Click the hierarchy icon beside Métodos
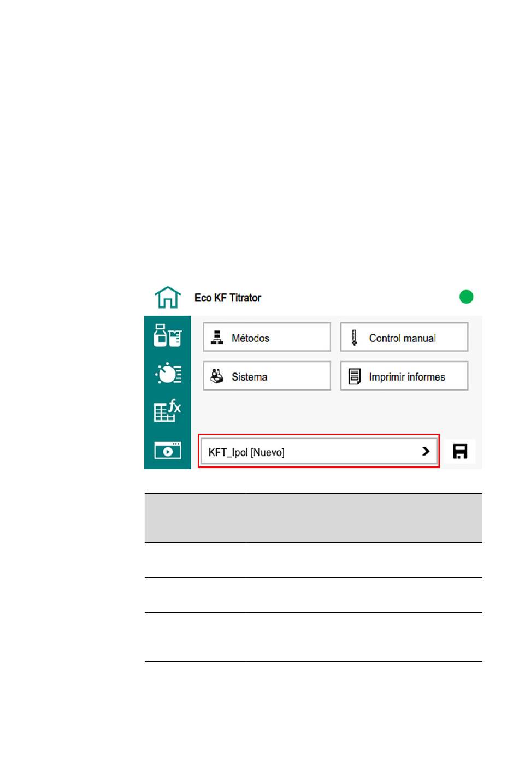The height and width of the screenshot is (769, 519). click(217, 338)
